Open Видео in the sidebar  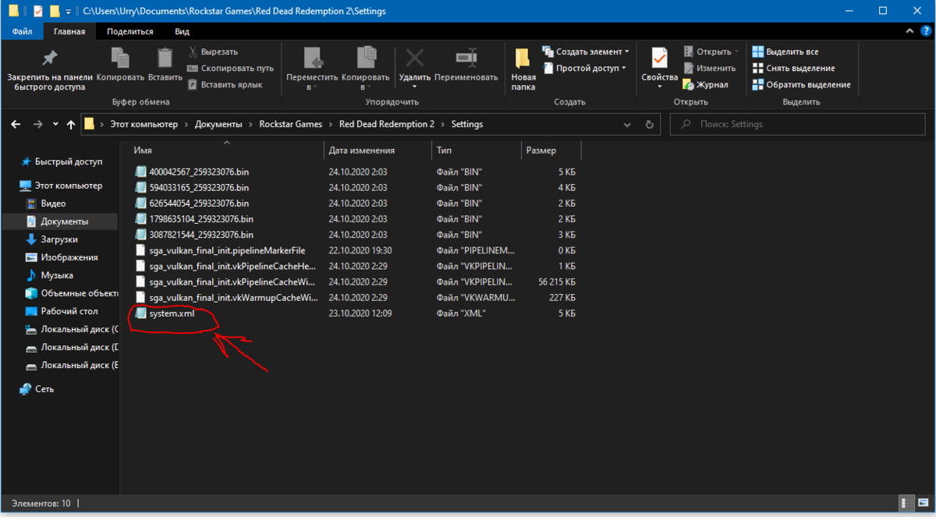46,204
